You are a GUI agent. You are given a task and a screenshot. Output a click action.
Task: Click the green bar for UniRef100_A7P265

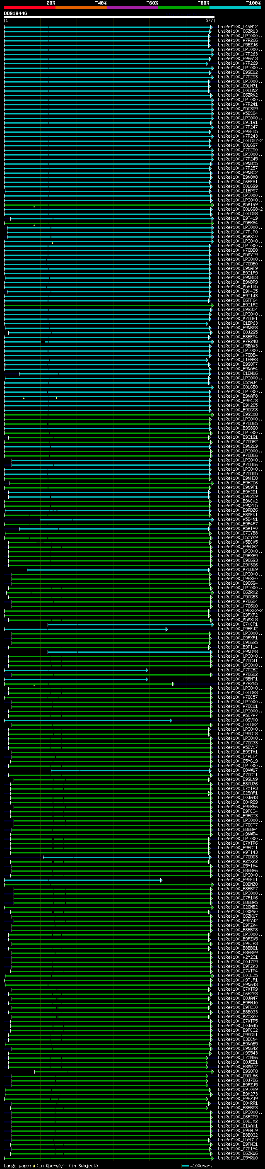(89, 684)
